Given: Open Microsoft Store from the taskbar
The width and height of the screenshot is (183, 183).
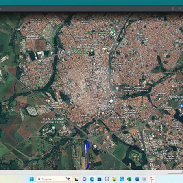Looking at the screenshot, I should click(99, 179).
